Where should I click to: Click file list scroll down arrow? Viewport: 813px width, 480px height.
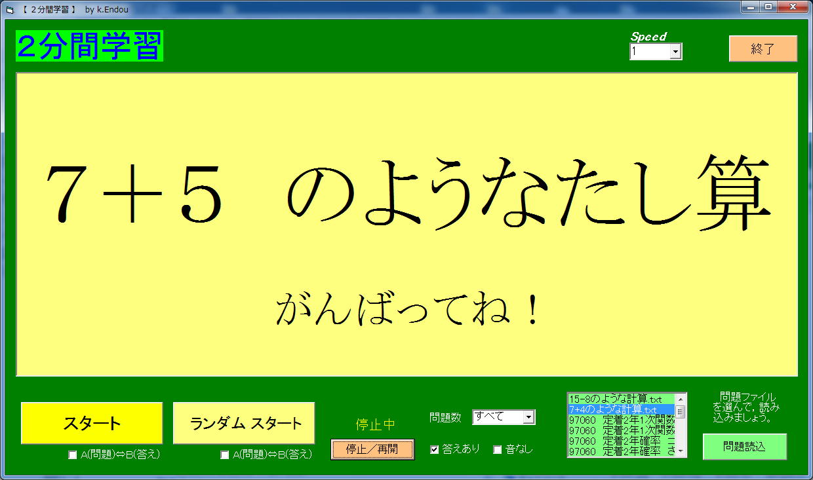pos(681,451)
